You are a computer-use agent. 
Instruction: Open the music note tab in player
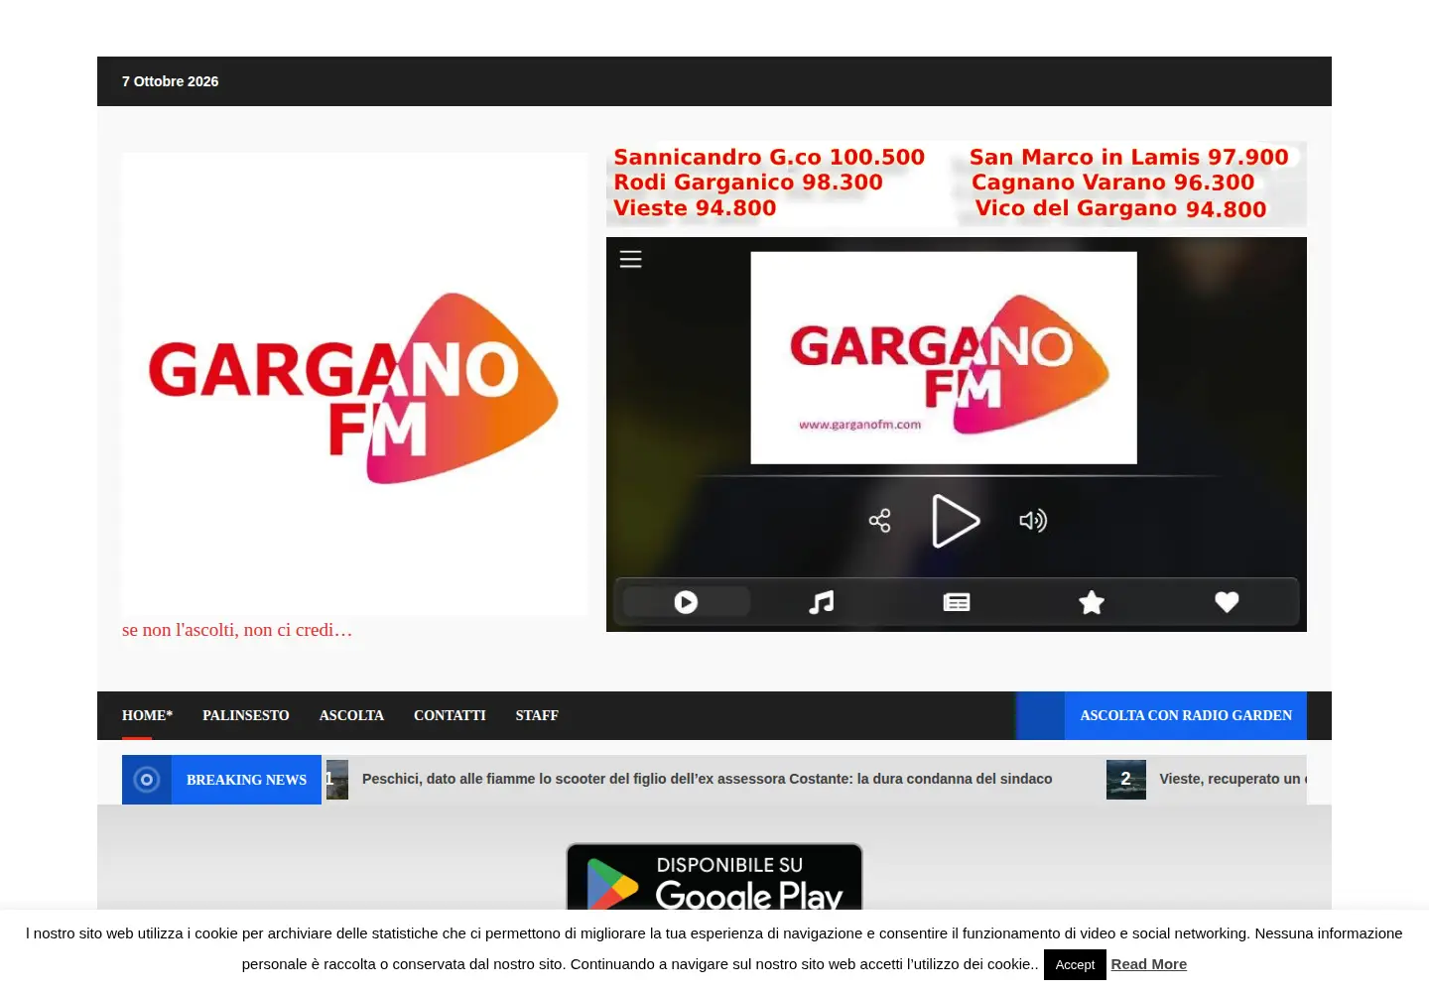(821, 602)
